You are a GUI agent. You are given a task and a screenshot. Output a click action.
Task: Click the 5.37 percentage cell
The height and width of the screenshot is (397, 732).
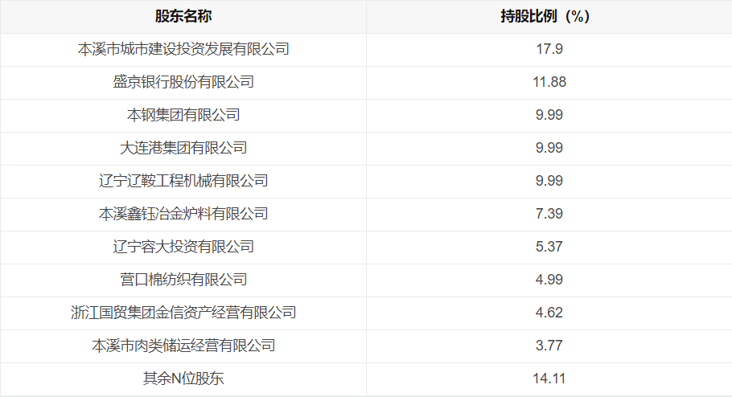tap(549, 247)
